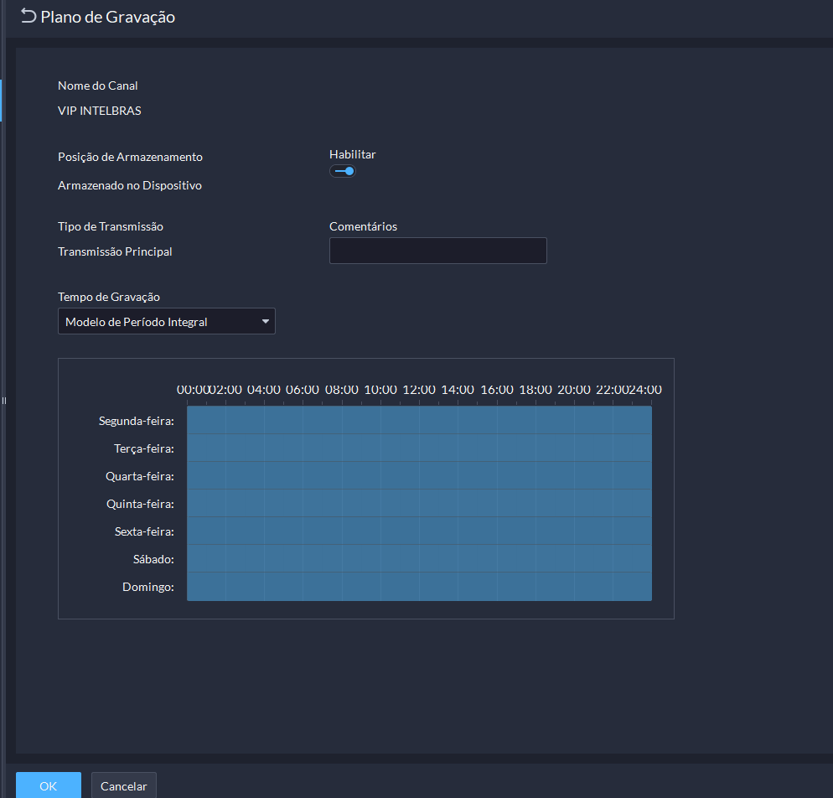Click the Sábado: day label

coord(153,559)
